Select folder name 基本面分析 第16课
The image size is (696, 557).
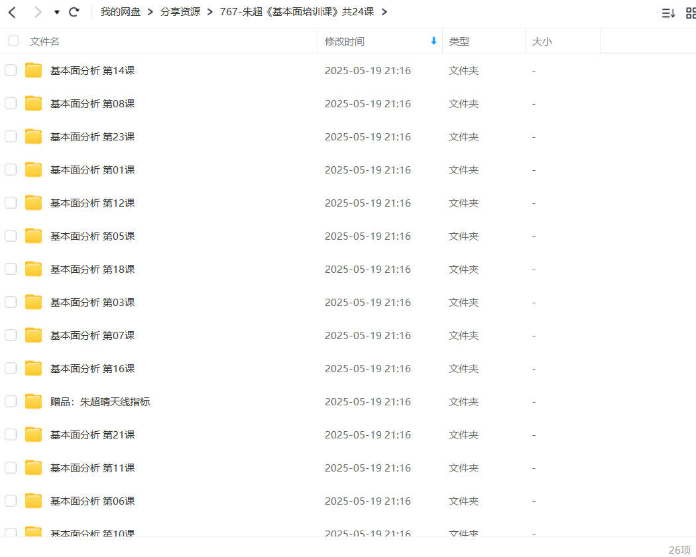pos(92,368)
